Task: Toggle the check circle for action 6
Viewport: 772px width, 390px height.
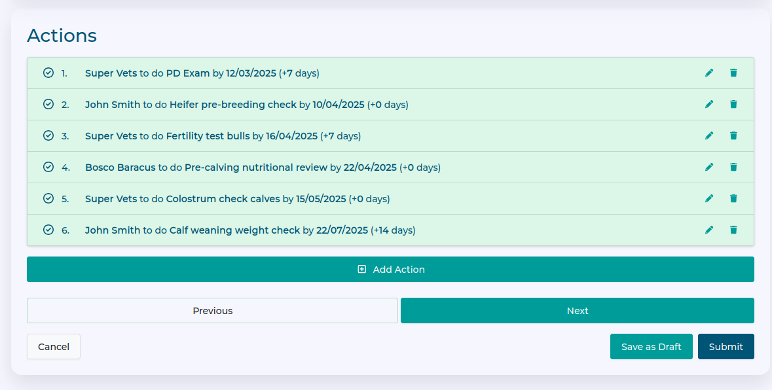Action: (x=48, y=230)
